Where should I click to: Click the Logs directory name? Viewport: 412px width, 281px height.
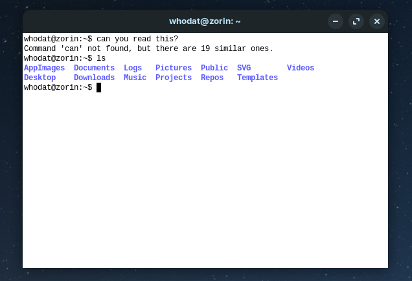click(133, 68)
